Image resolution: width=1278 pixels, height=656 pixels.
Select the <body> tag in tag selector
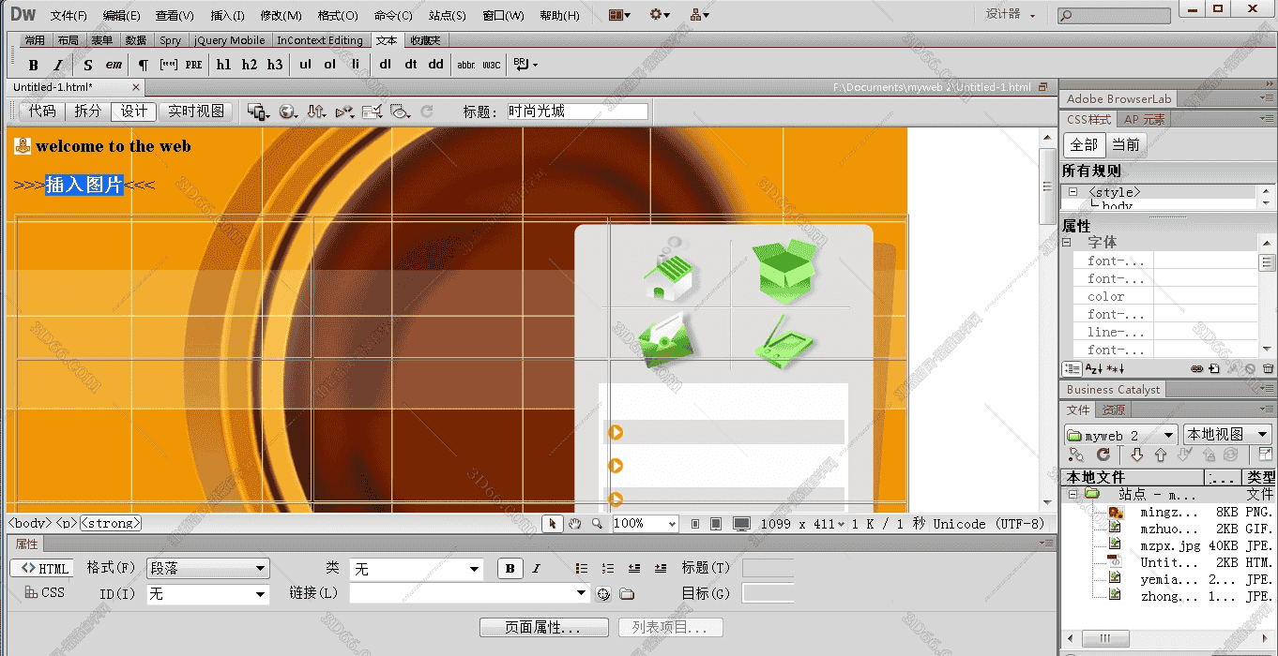(x=29, y=524)
